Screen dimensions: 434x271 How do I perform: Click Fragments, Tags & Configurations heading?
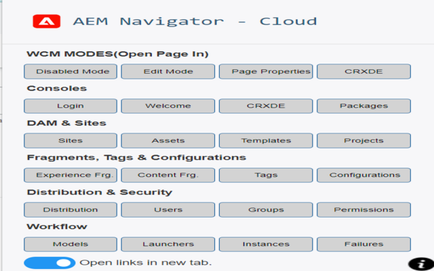point(136,158)
